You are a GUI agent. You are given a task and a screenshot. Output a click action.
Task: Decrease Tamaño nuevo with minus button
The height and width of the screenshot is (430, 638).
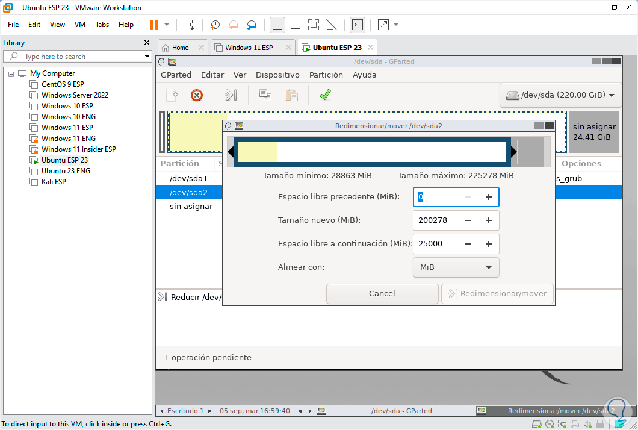pos(468,220)
